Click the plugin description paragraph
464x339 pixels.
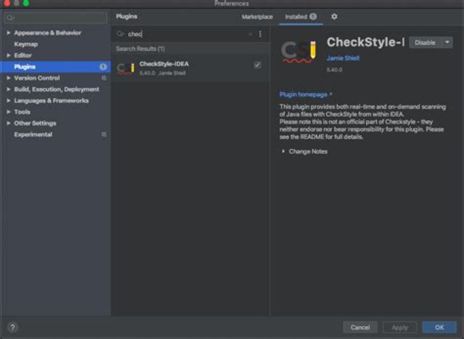pyautogui.click(x=362, y=122)
